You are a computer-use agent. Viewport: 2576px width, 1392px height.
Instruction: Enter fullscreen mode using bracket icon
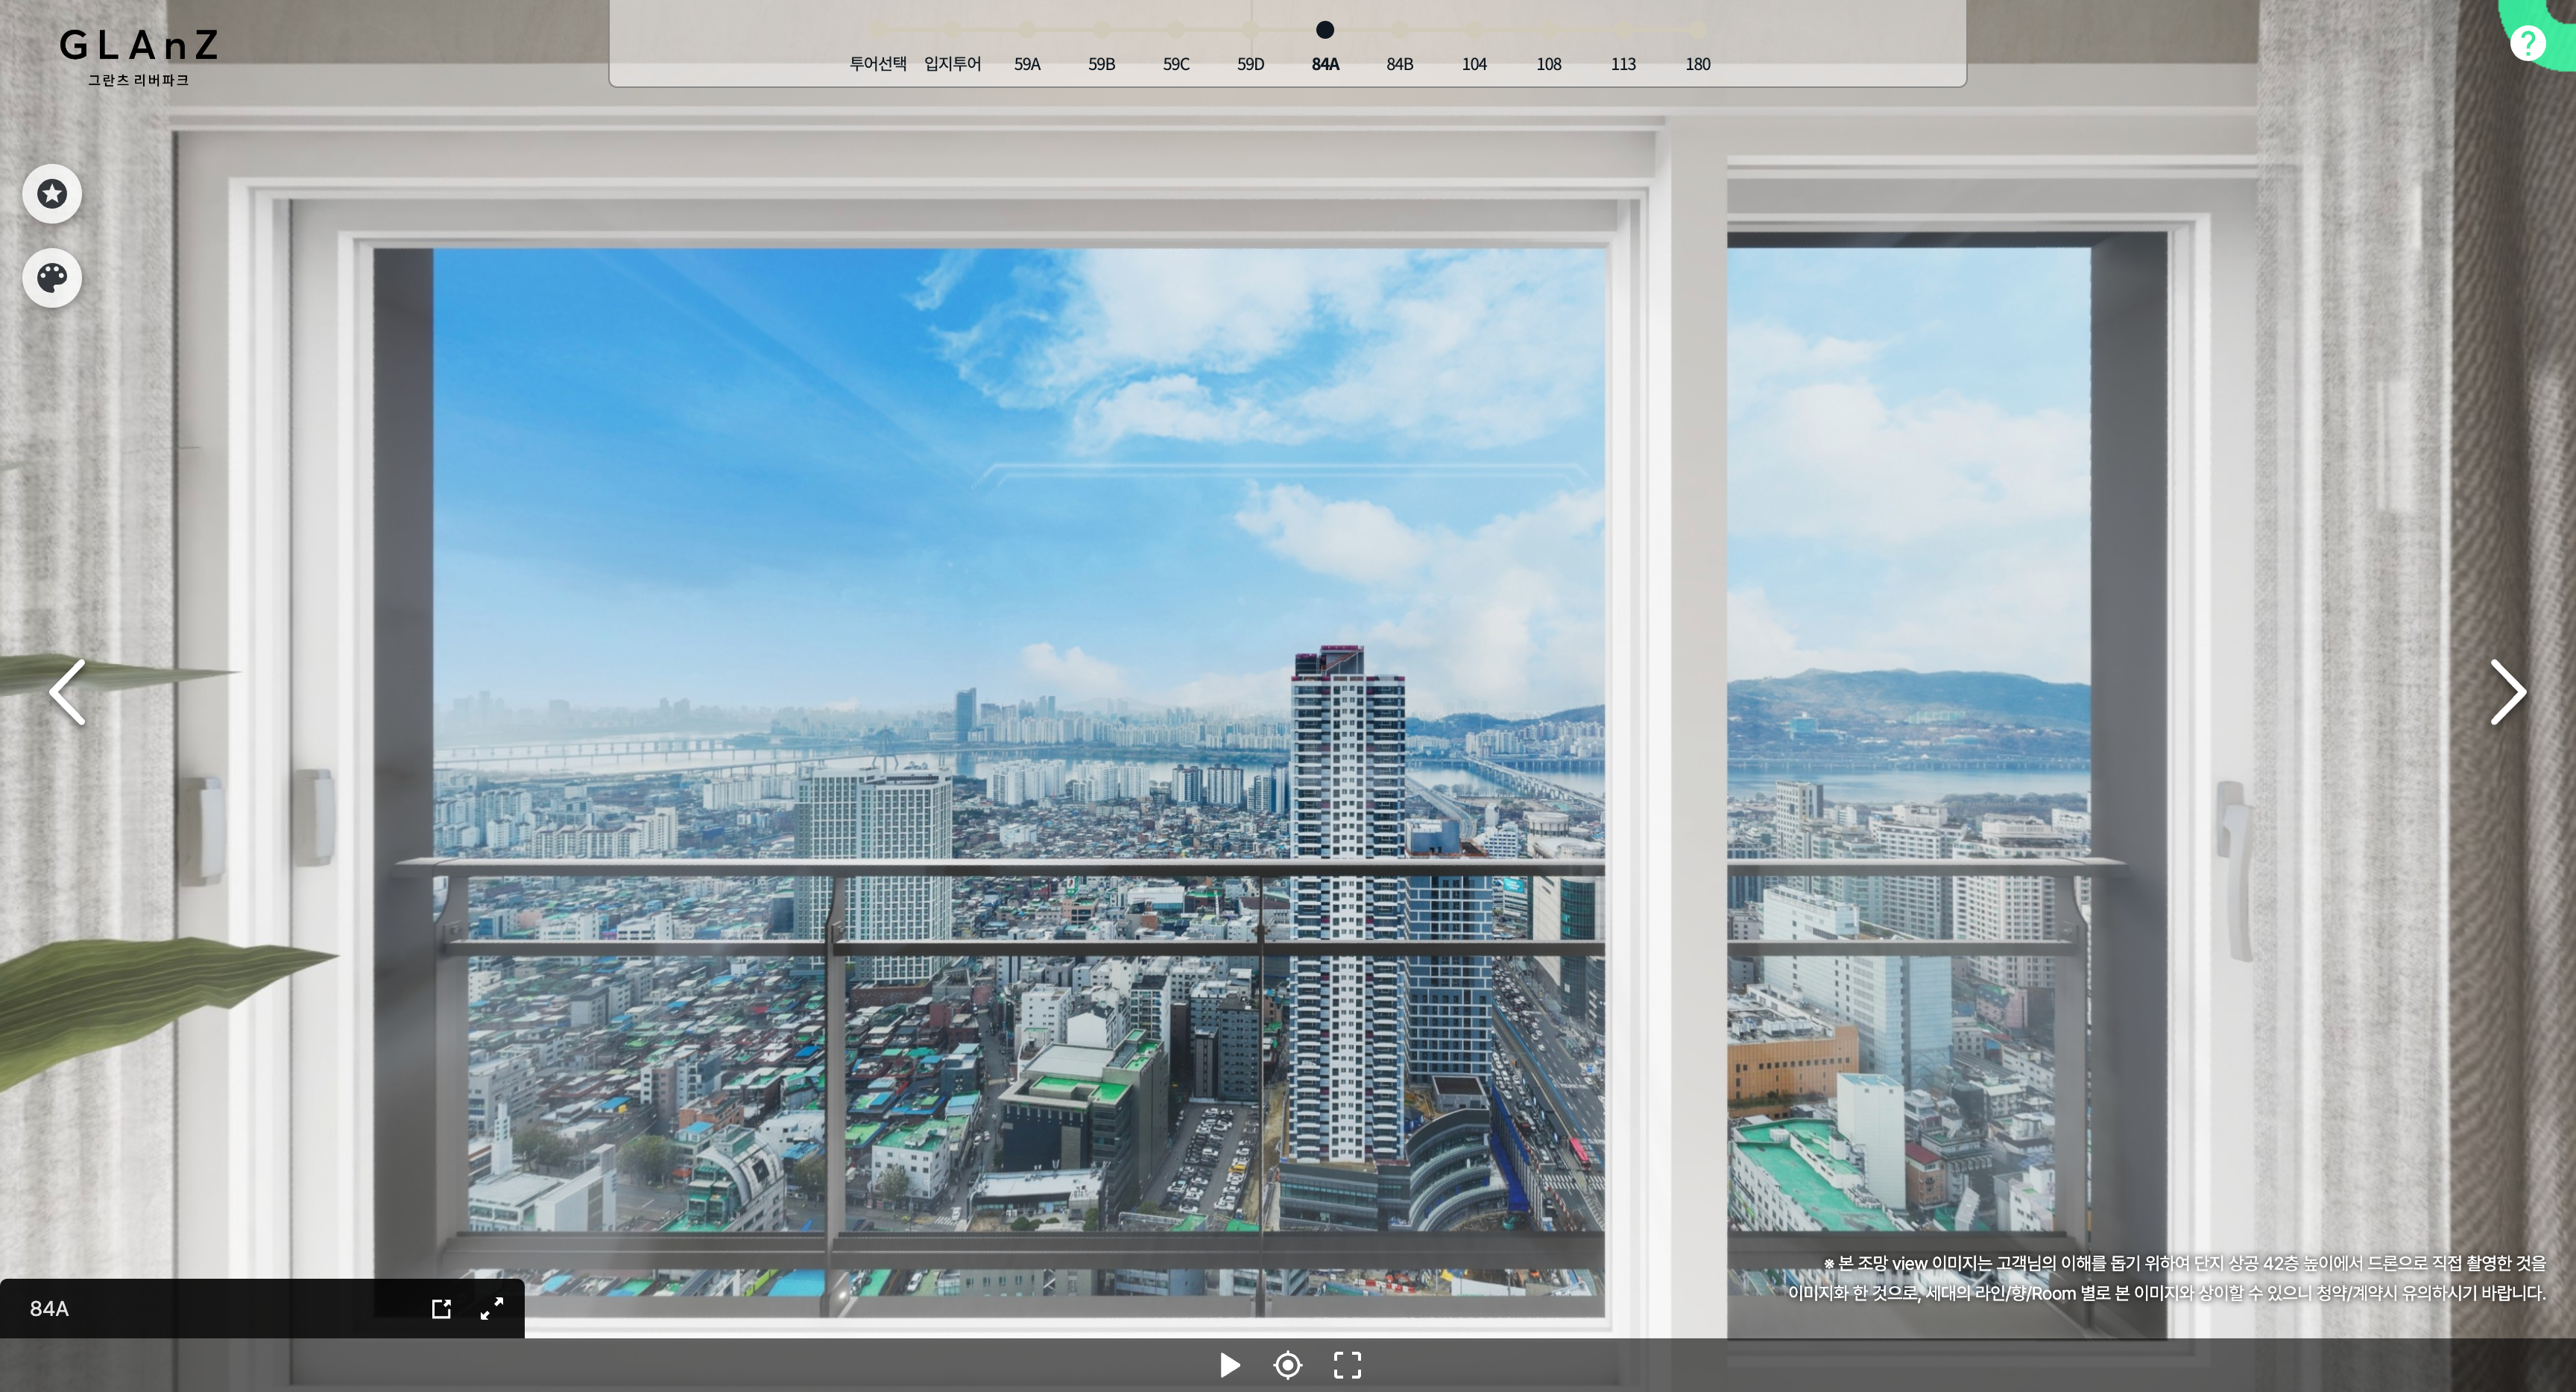(x=1347, y=1365)
